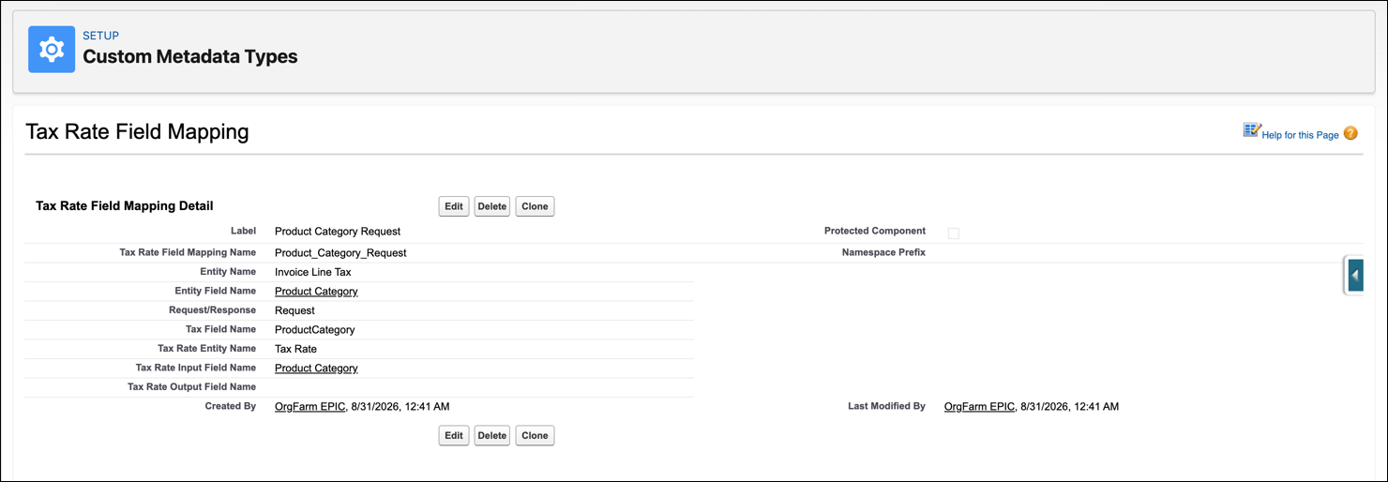Image resolution: width=1388 pixels, height=482 pixels.
Task: Click the bottom Edit button
Action: pyautogui.click(x=454, y=435)
